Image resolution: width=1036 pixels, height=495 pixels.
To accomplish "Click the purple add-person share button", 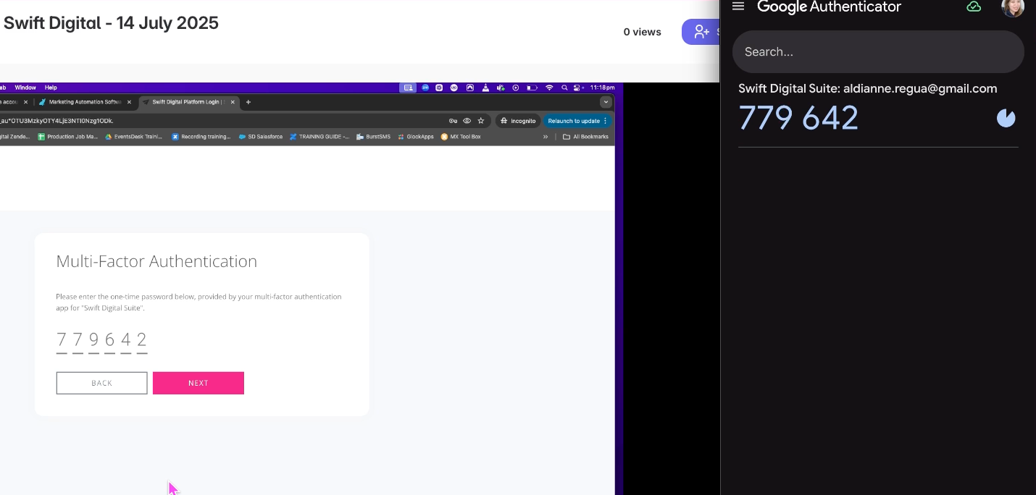I will [x=701, y=32].
